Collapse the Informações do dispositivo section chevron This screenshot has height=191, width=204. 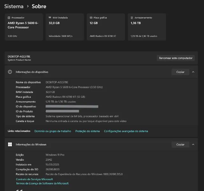193,72
